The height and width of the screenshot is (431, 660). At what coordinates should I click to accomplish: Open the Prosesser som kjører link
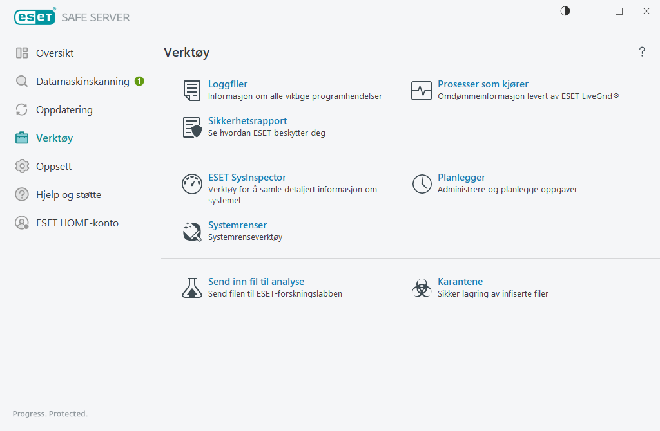(483, 84)
